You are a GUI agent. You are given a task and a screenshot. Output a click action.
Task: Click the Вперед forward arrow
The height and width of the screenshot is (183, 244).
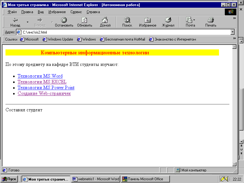click(x=40, y=22)
